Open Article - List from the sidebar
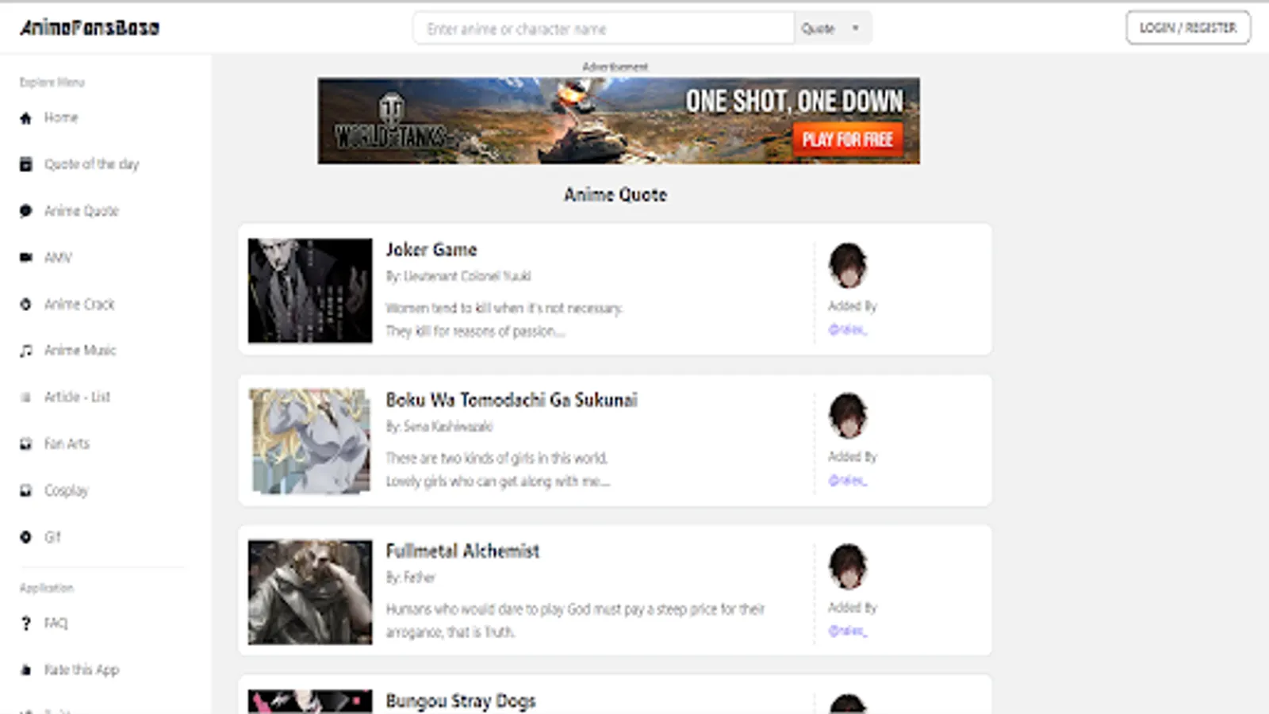This screenshot has width=1269, height=714. [x=77, y=397]
